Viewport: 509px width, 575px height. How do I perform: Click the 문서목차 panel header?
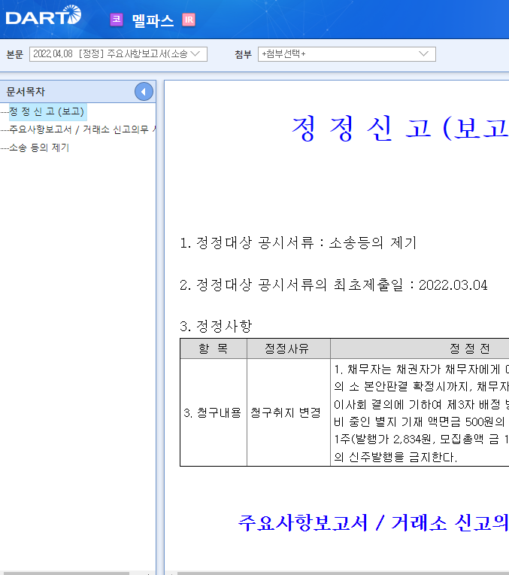coord(77,92)
